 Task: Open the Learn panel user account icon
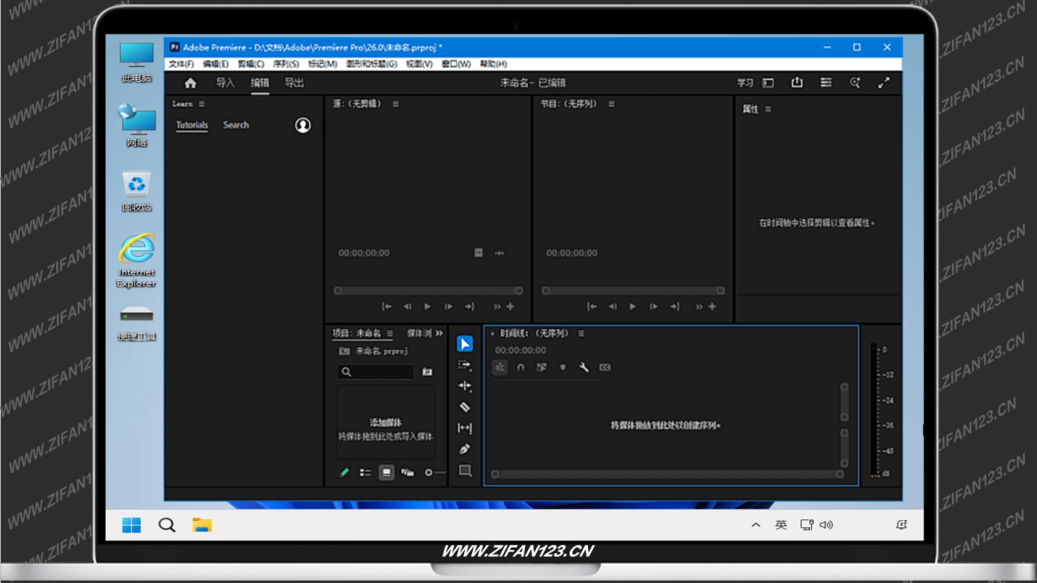(303, 125)
